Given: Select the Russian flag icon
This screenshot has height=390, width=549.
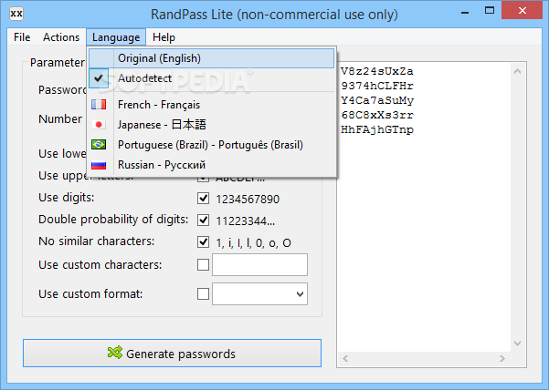Looking at the screenshot, I should [x=99, y=164].
